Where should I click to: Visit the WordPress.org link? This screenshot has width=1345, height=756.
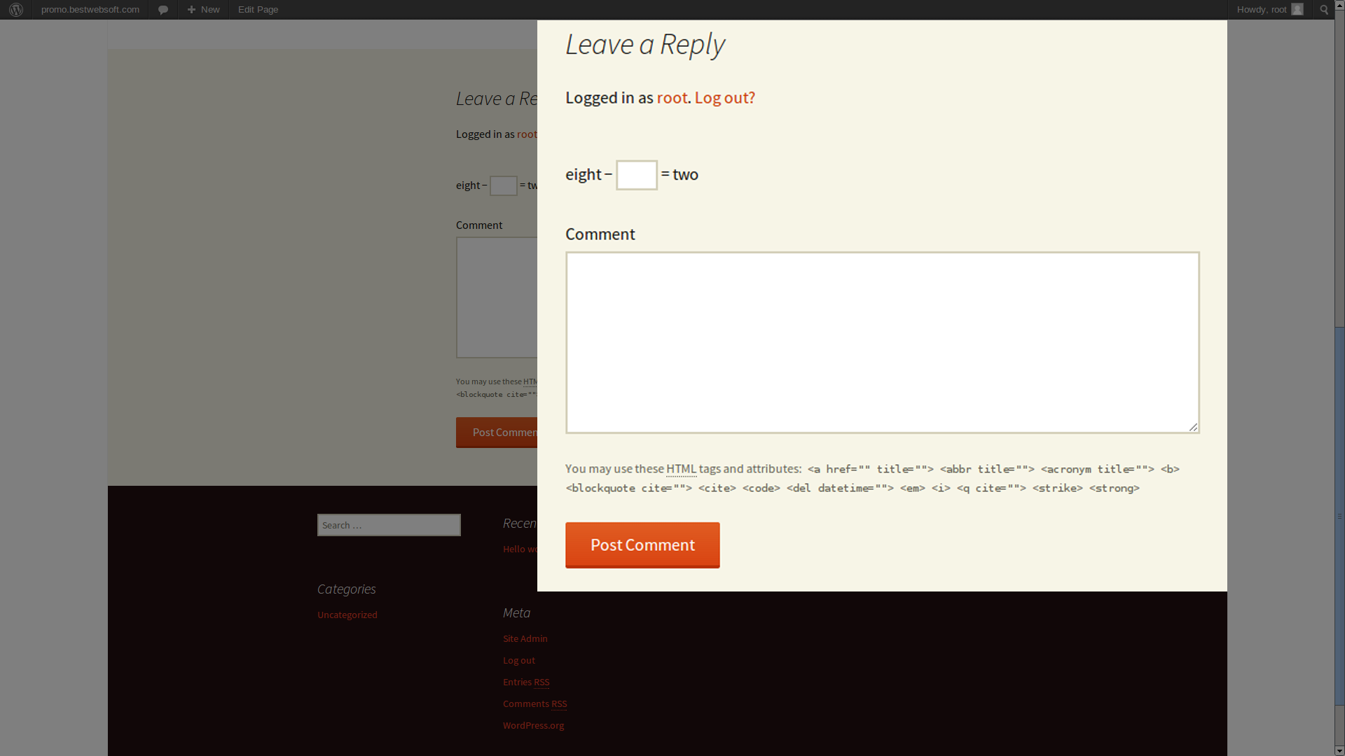(x=533, y=725)
